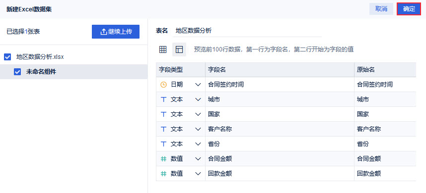Image resolution: width=426 pixels, height=193 pixels.
Task: Click the 原始名 column header
Action: 385,70
